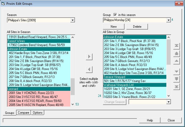Move selected site to bottom of group
This screenshot has height=127, width=185.
pyautogui.click(x=176, y=87)
